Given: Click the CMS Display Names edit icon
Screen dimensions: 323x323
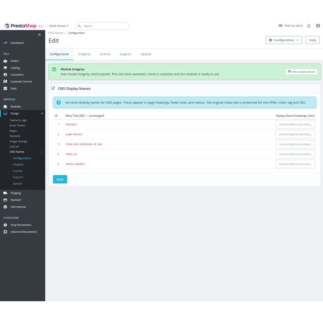Looking at the screenshot, I should click(53, 88).
